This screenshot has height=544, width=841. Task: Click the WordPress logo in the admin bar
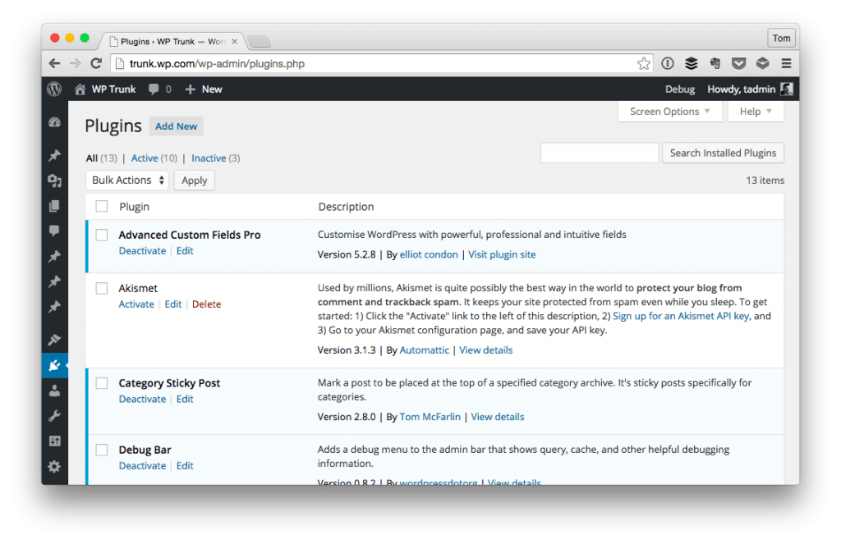[x=54, y=89]
